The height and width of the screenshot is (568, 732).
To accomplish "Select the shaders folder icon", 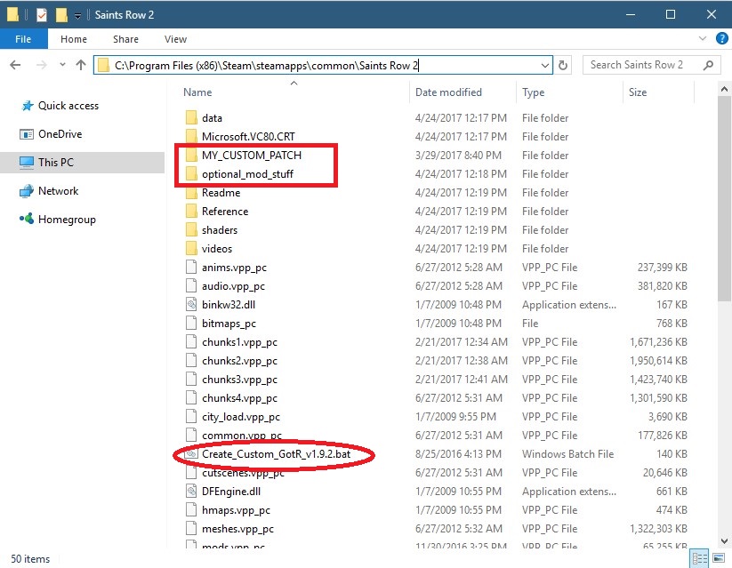I will pyautogui.click(x=191, y=229).
